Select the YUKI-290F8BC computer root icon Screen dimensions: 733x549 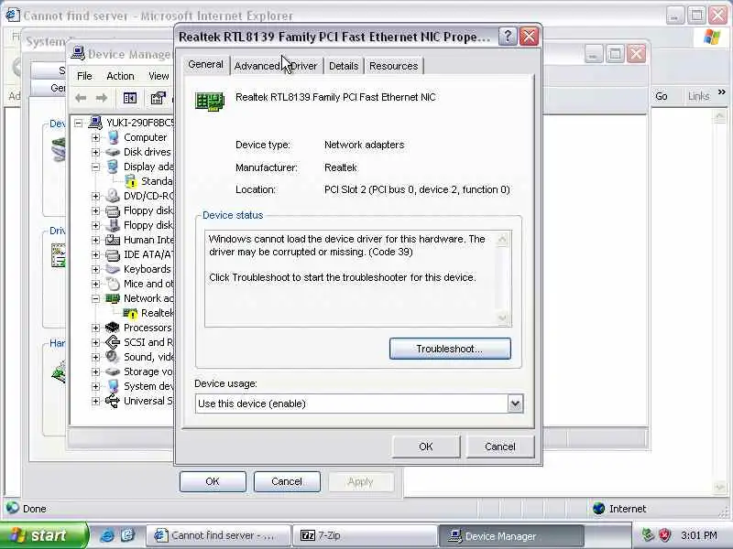95,123
